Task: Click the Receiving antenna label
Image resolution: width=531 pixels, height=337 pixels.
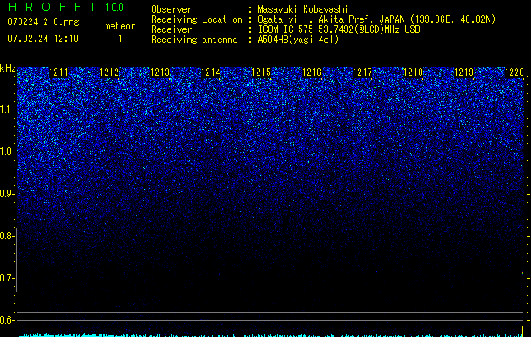Action: 194,40
